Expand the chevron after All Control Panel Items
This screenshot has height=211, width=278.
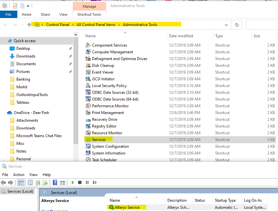click(x=119, y=25)
